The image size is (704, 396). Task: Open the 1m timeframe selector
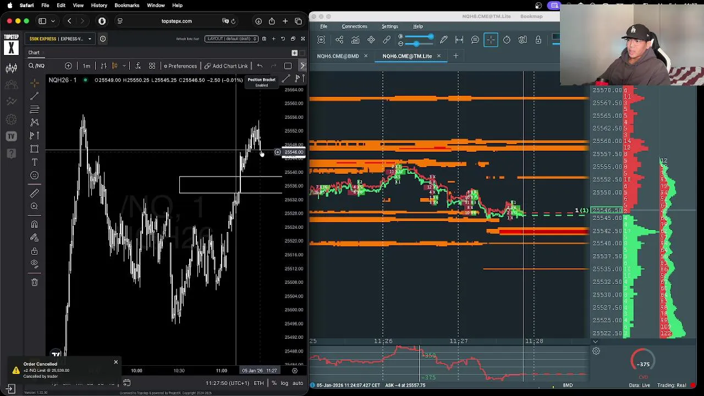(86, 66)
